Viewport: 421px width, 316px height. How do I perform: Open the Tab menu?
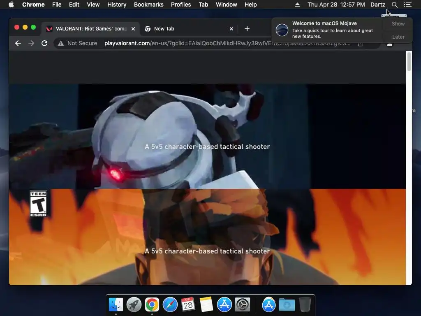[204, 5]
